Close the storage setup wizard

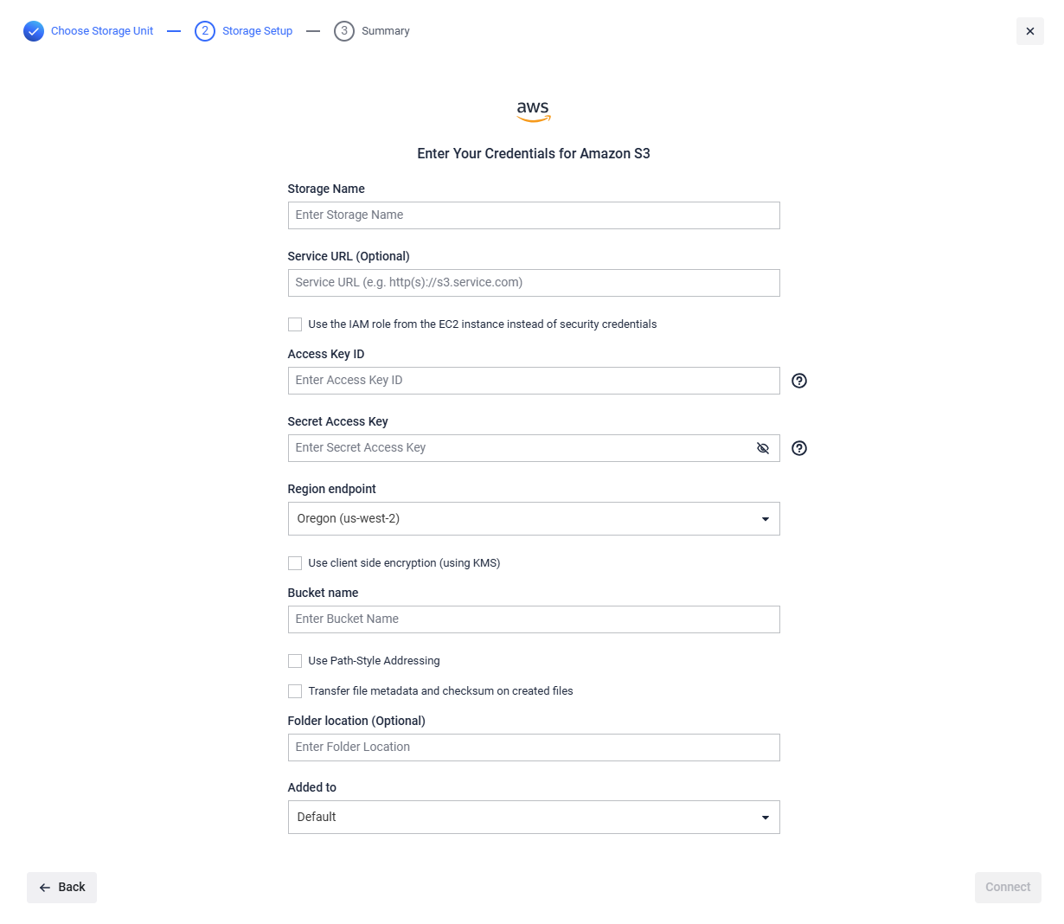[1030, 31]
